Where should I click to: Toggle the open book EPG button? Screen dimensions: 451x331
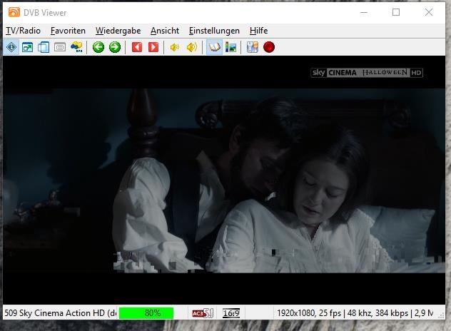point(214,48)
